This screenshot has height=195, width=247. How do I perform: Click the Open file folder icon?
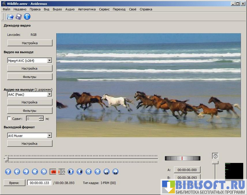point(10,17)
